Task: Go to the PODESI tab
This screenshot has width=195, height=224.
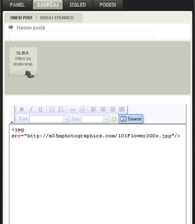Action: coord(108,5)
